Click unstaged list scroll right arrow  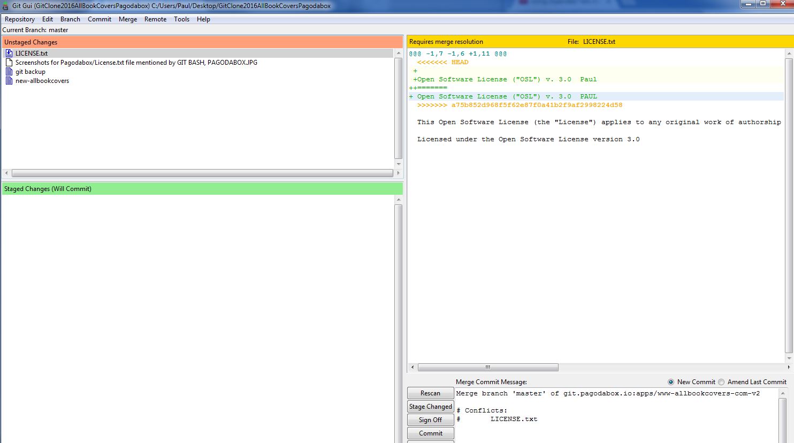coord(398,173)
